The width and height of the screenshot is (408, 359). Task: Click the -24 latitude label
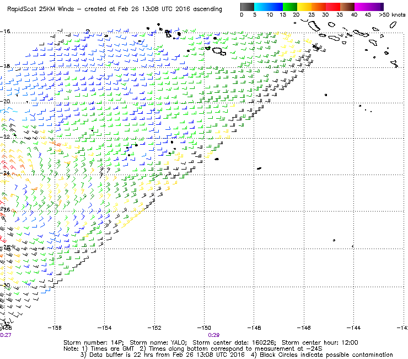[x=5, y=173]
